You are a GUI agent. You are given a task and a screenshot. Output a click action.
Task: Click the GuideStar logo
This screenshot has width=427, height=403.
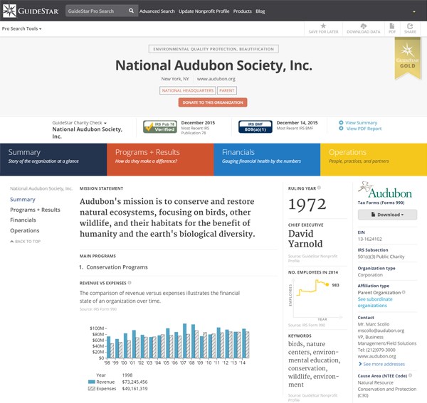[31, 11]
